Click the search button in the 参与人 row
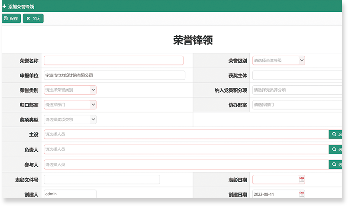Screen dimensions: 348x206 click(x=336, y=165)
